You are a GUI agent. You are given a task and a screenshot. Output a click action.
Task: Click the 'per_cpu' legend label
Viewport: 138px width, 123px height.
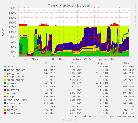click(13, 73)
